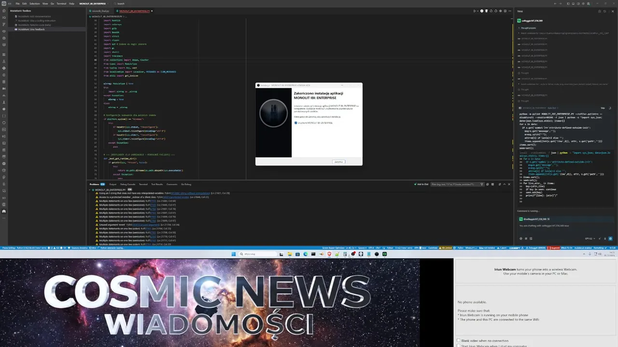Screen dimensions: 618x347
Task: Open the Edit menu
Action: click(24, 3)
